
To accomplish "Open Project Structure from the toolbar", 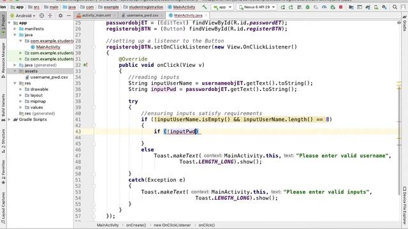I will 351,7.
